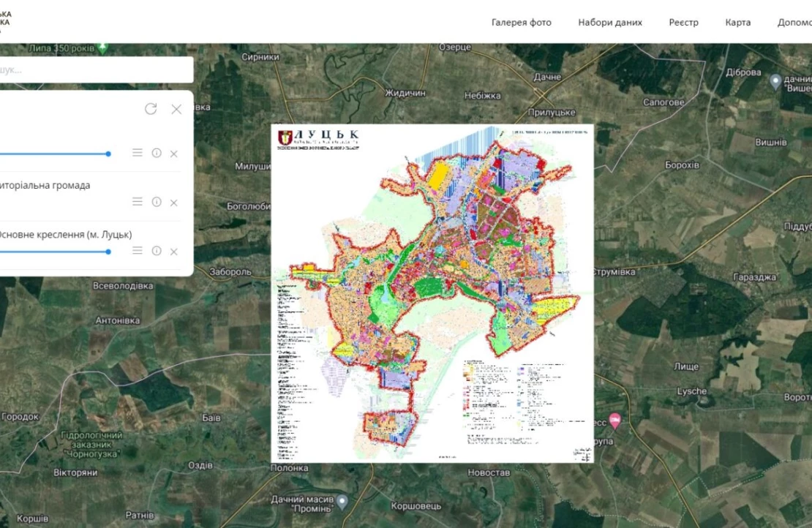Focus the search input field
Screen dimensions: 812x528
(x=97, y=69)
